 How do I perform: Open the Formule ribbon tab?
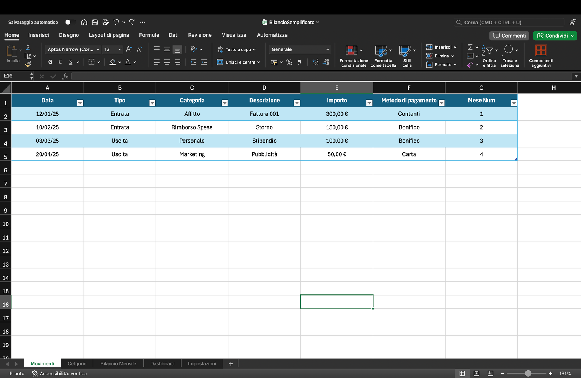click(149, 35)
